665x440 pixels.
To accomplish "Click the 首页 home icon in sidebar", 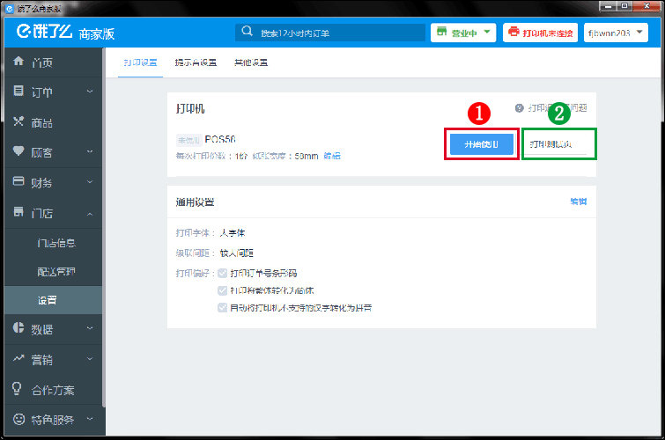I will 18,62.
